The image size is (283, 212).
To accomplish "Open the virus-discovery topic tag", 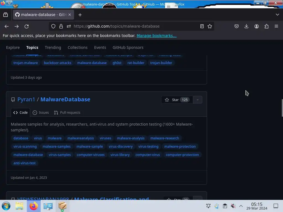I will tap(120, 146).
